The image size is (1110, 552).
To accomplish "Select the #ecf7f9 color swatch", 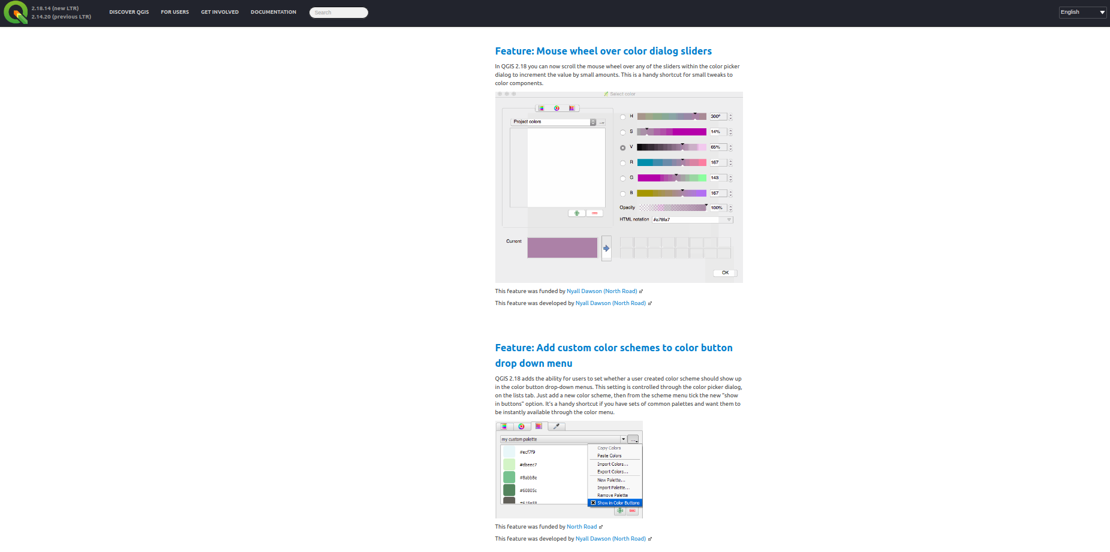I will click(509, 452).
